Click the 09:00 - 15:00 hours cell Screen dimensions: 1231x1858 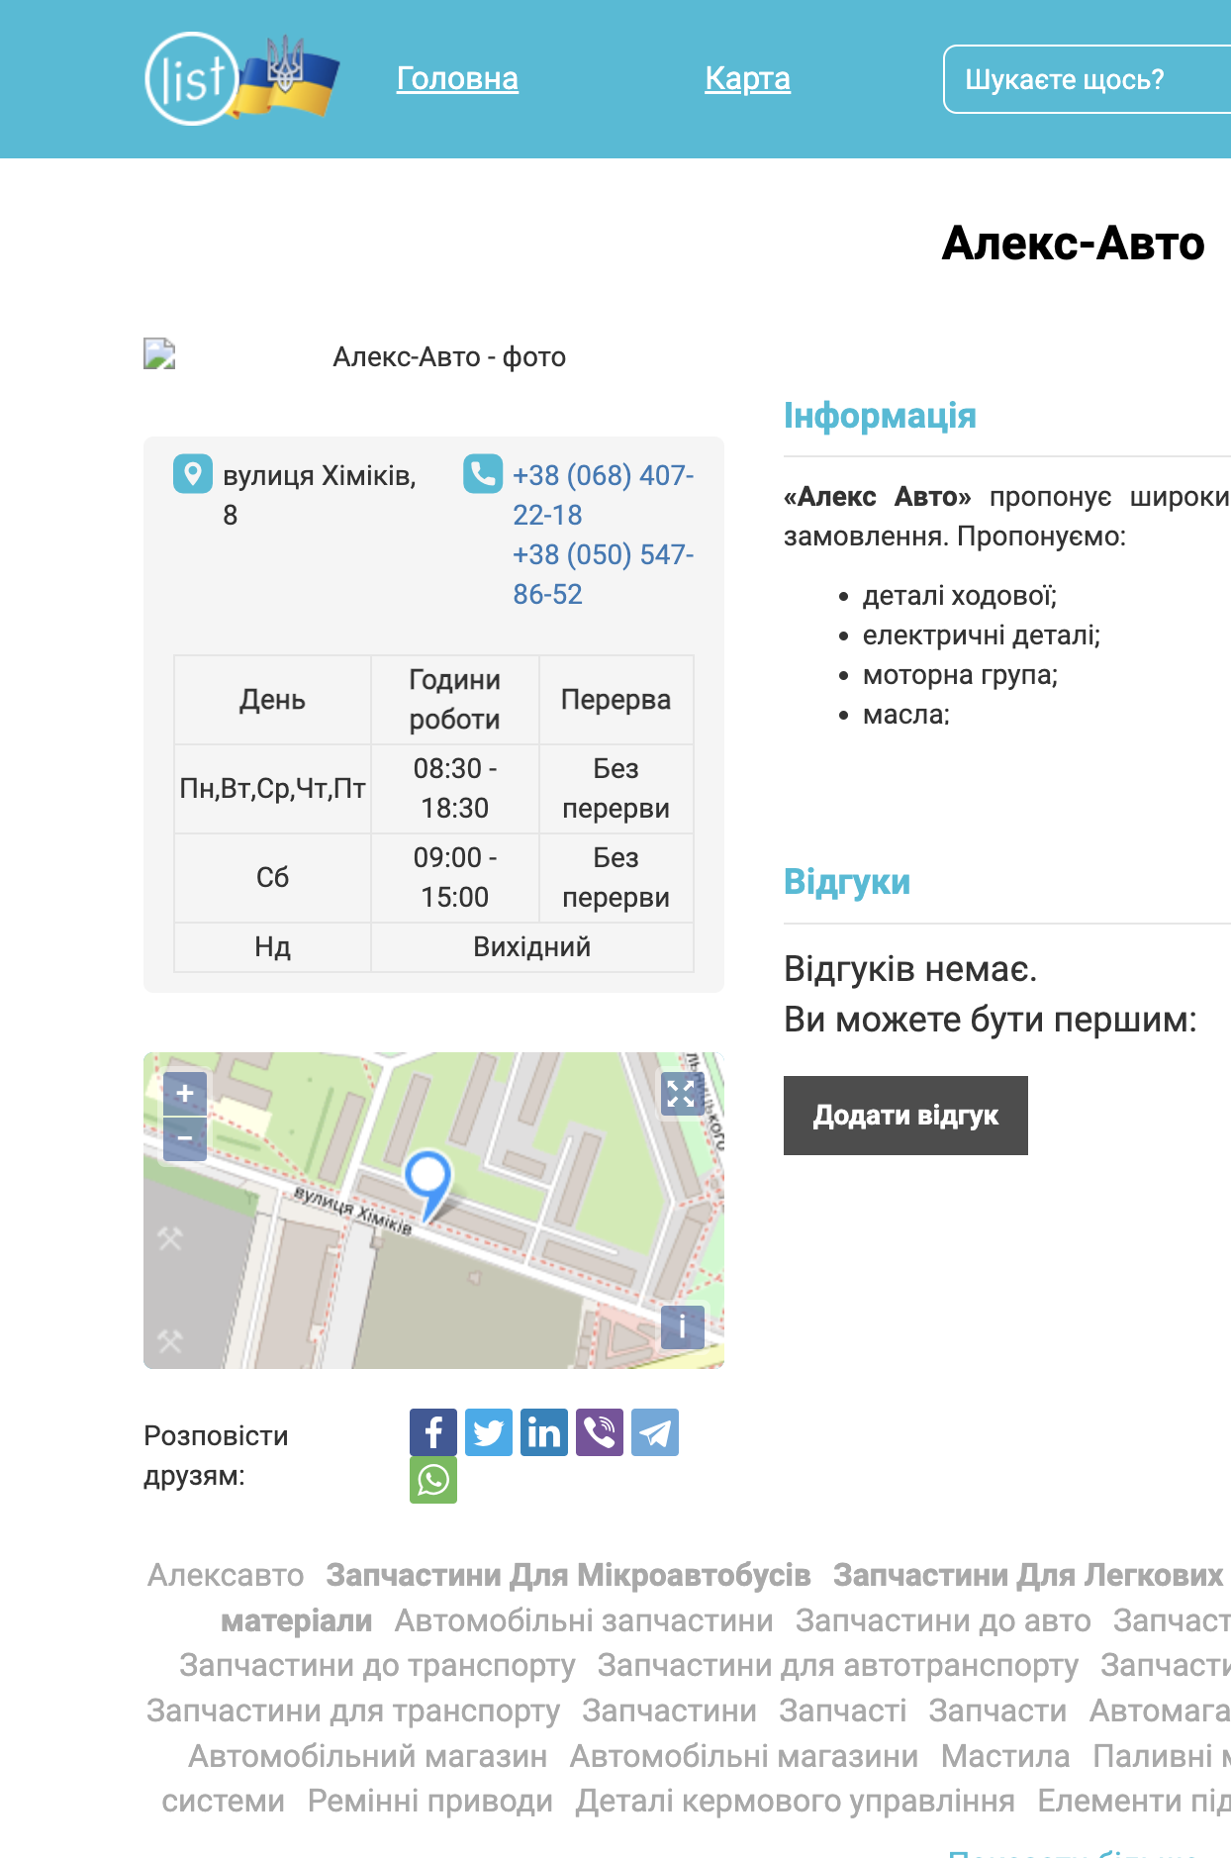455,878
